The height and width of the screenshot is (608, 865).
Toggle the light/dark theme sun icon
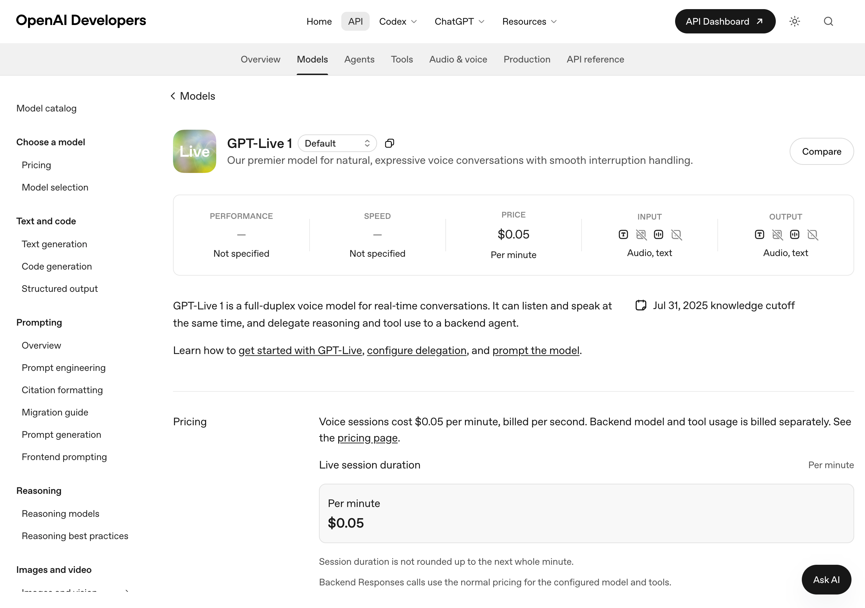794,22
